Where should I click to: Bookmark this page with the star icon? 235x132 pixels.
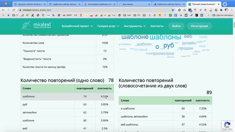[x=173, y=10]
